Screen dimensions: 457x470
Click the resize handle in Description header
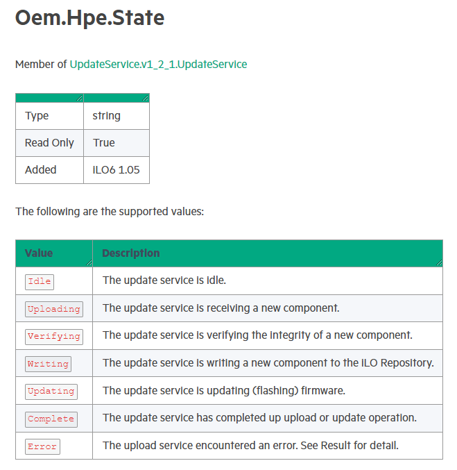pyautogui.click(x=438, y=263)
